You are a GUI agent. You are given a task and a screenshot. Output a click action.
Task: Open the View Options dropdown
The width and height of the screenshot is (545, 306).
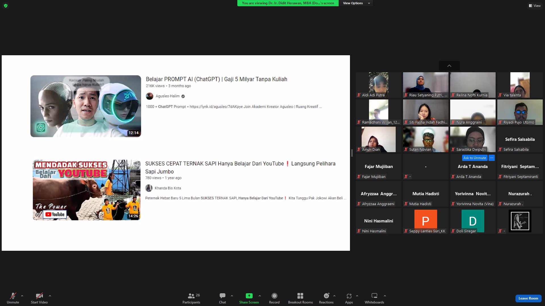point(356,3)
